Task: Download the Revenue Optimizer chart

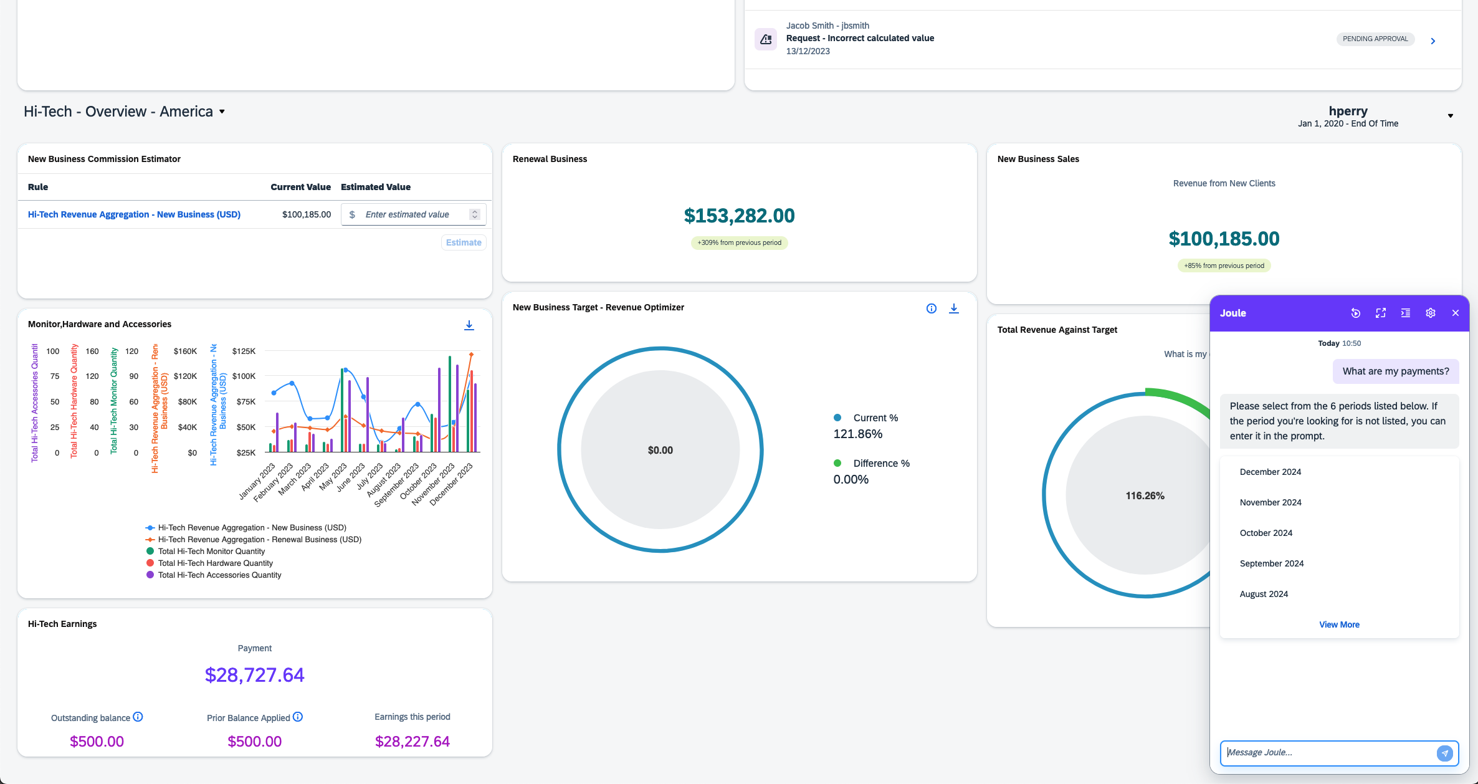Action: 953,308
